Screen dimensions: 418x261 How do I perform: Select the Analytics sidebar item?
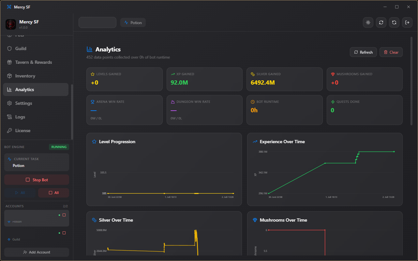36,89
